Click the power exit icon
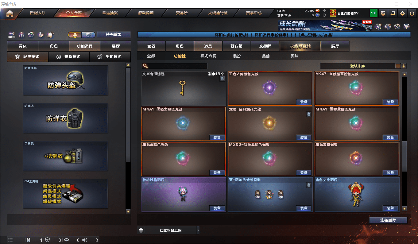The width and height of the screenshot is (418, 244). (x=412, y=13)
